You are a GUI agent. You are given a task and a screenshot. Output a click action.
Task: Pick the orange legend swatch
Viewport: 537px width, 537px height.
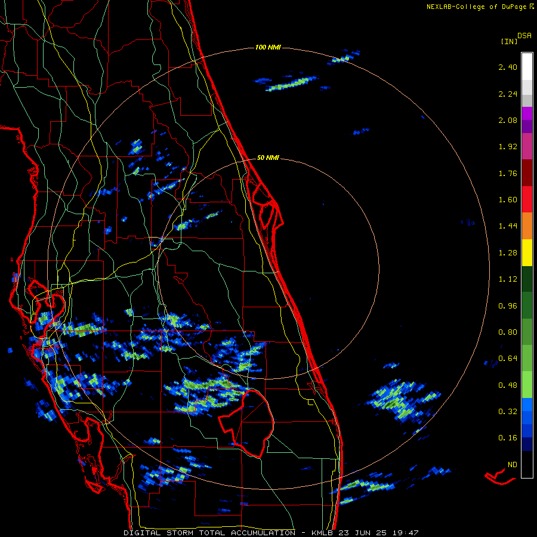[527, 226]
